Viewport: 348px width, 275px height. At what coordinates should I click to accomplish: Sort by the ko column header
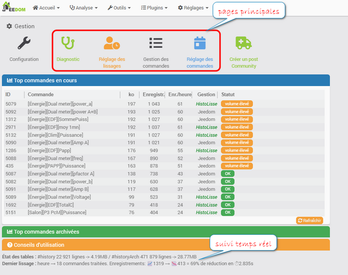(x=131, y=94)
